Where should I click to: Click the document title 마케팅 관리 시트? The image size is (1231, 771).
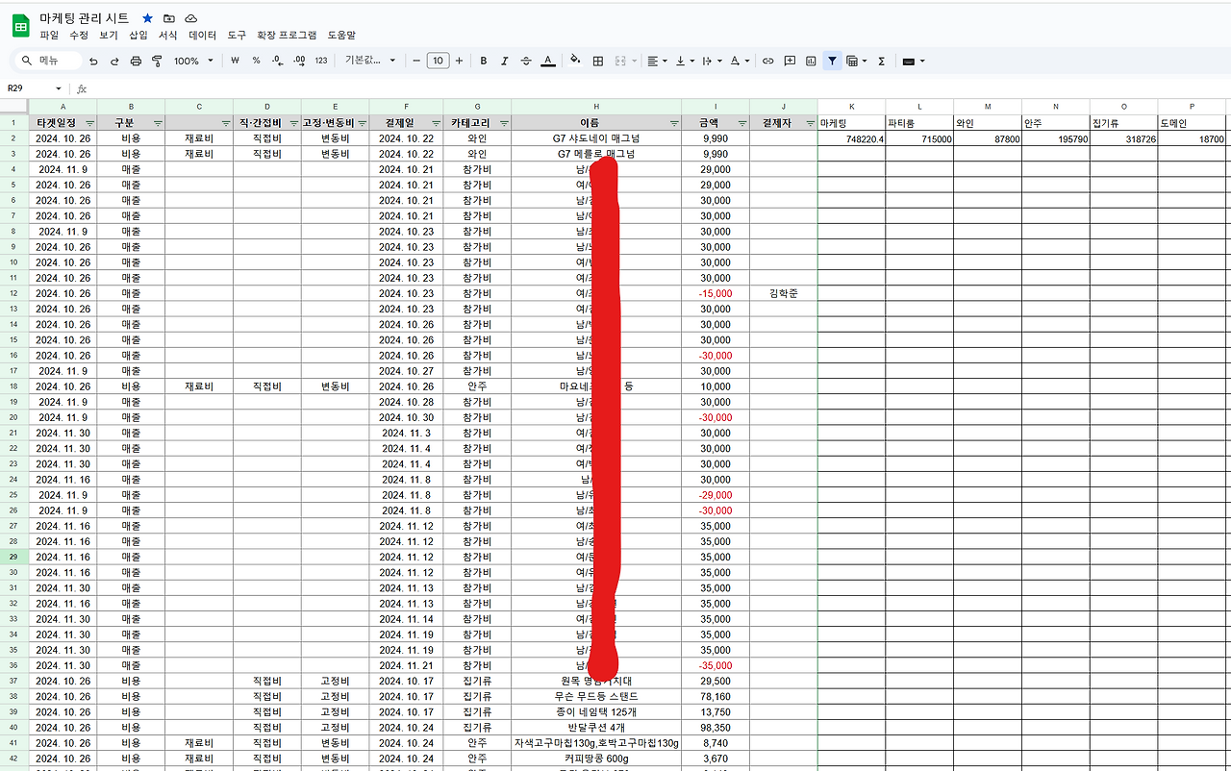pyautogui.click(x=84, y=18)
